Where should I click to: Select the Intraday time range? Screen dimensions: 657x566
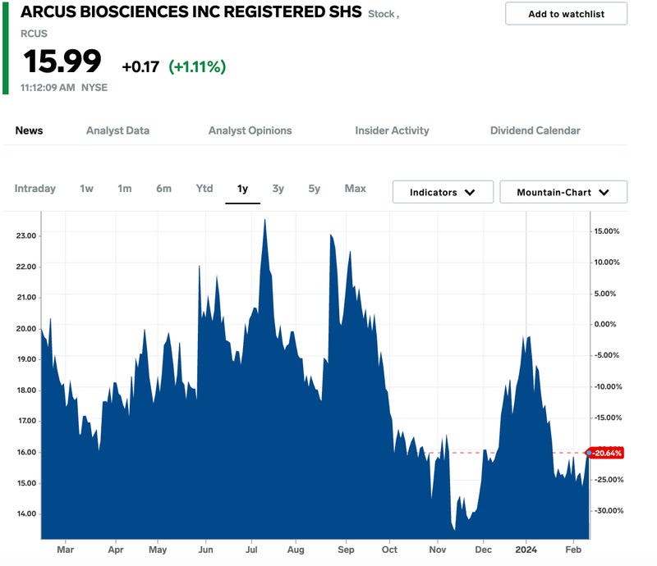pyautogui.click(x=35, y=189)
